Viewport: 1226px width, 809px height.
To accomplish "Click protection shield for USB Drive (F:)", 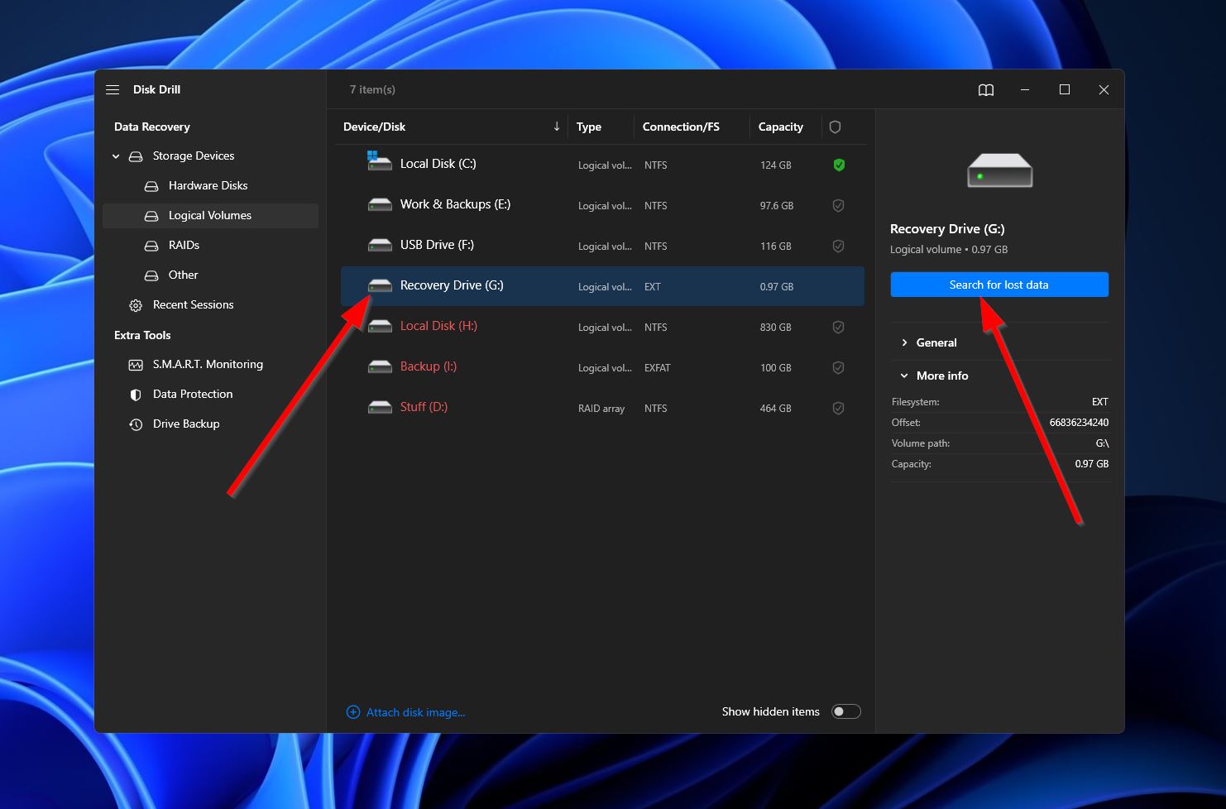I will [838, 246].
